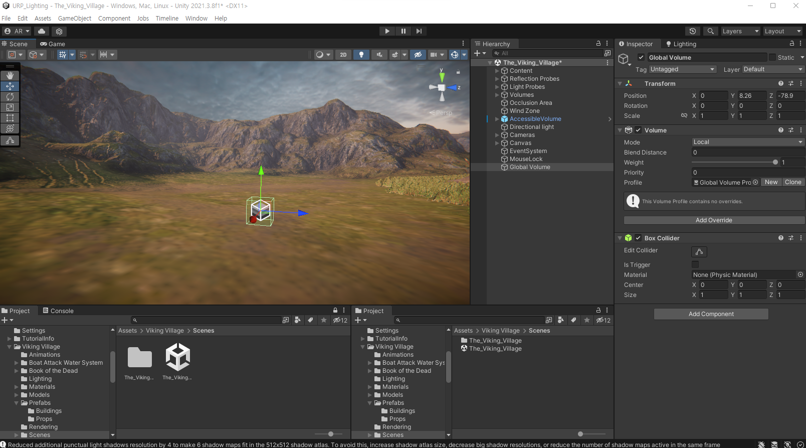Click the Edit Collider icon button
Image resolution: width=806 pixels, height=448 pixels.
tap(699, 252)
